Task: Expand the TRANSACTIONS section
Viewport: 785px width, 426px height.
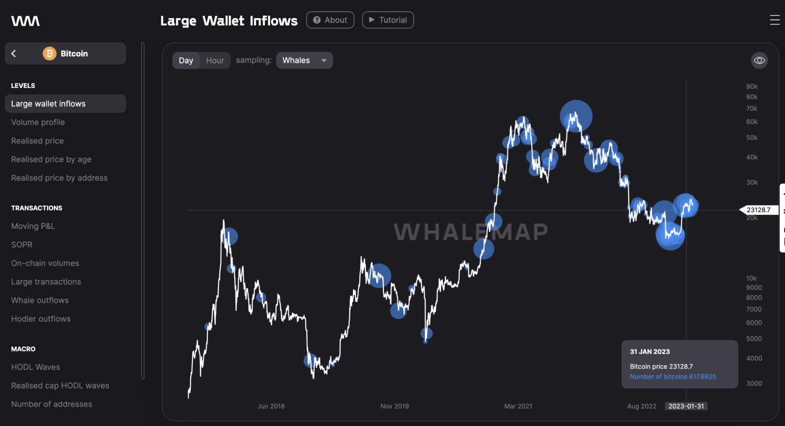Action: coord(36,207)
